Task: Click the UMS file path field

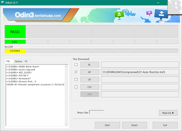Action: click(x=140, y=94)
